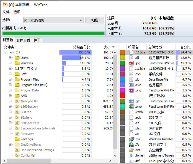The width and height of the screenshot is (193, 164).
Task: Open the 文件 menu
Action: click(x=6, y=12)
